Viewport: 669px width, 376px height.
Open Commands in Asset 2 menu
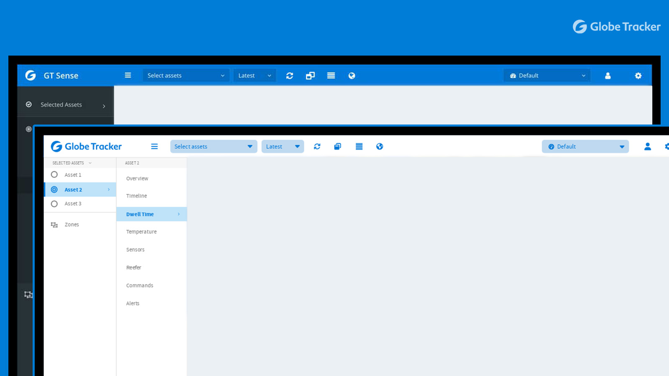(140, 286)
